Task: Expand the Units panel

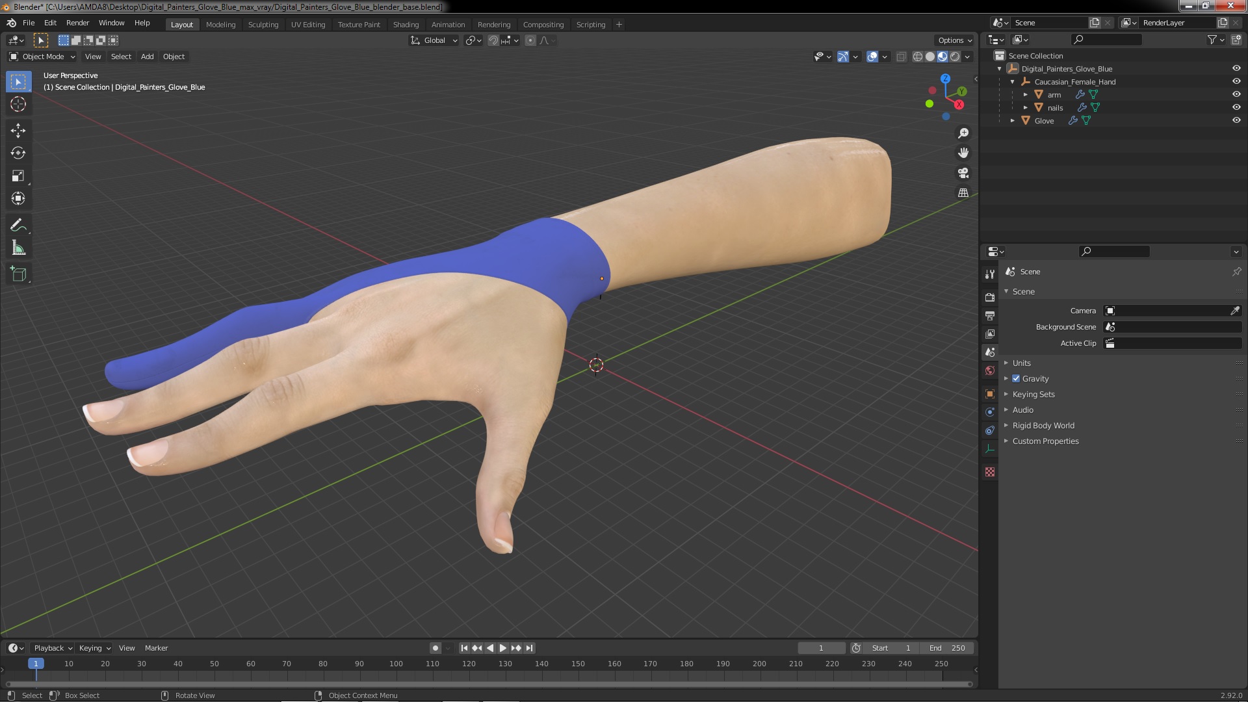Action: [1021, 363]
